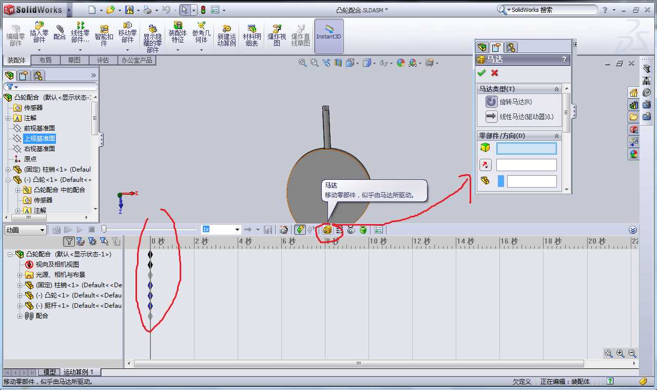
Task: Switch to the 评估 (Evaluate) ribbon tab
Action: [103, 60]
